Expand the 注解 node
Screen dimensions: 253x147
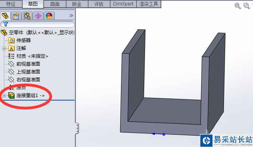pyautogui.click(x=4, y=48)
